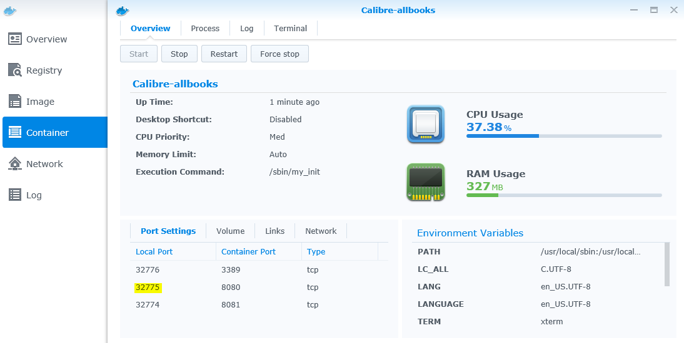Click the Network sidebar icon
The image size is (684, 343).
(x=15, y=163)
